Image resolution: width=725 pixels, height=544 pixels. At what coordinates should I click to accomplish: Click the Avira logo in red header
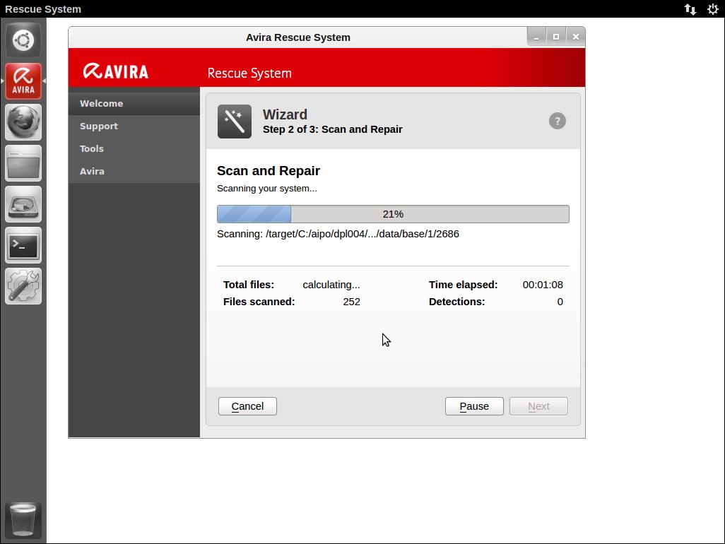tap(116, 71)
